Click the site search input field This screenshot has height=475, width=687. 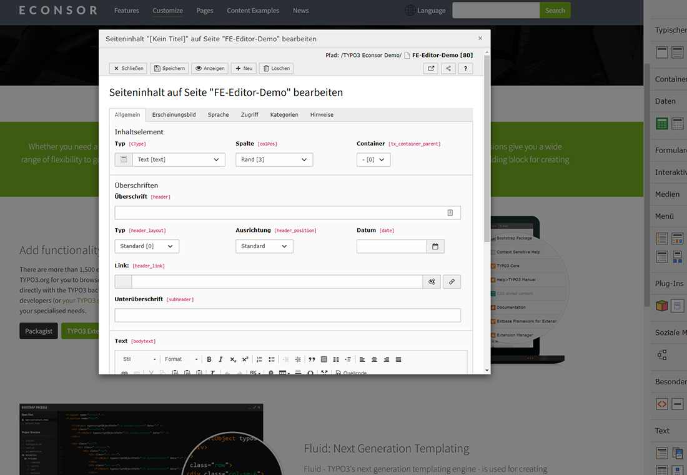[x=496, y=11]
